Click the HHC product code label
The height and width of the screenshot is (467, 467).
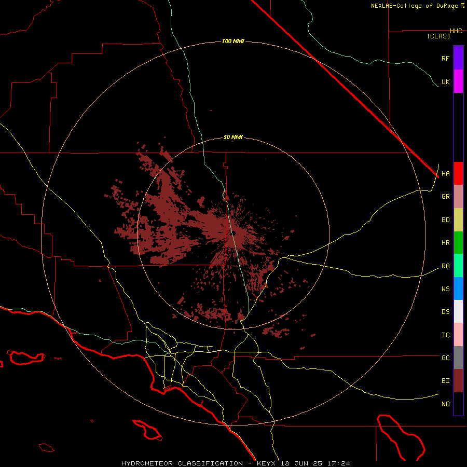click(456, 31)
